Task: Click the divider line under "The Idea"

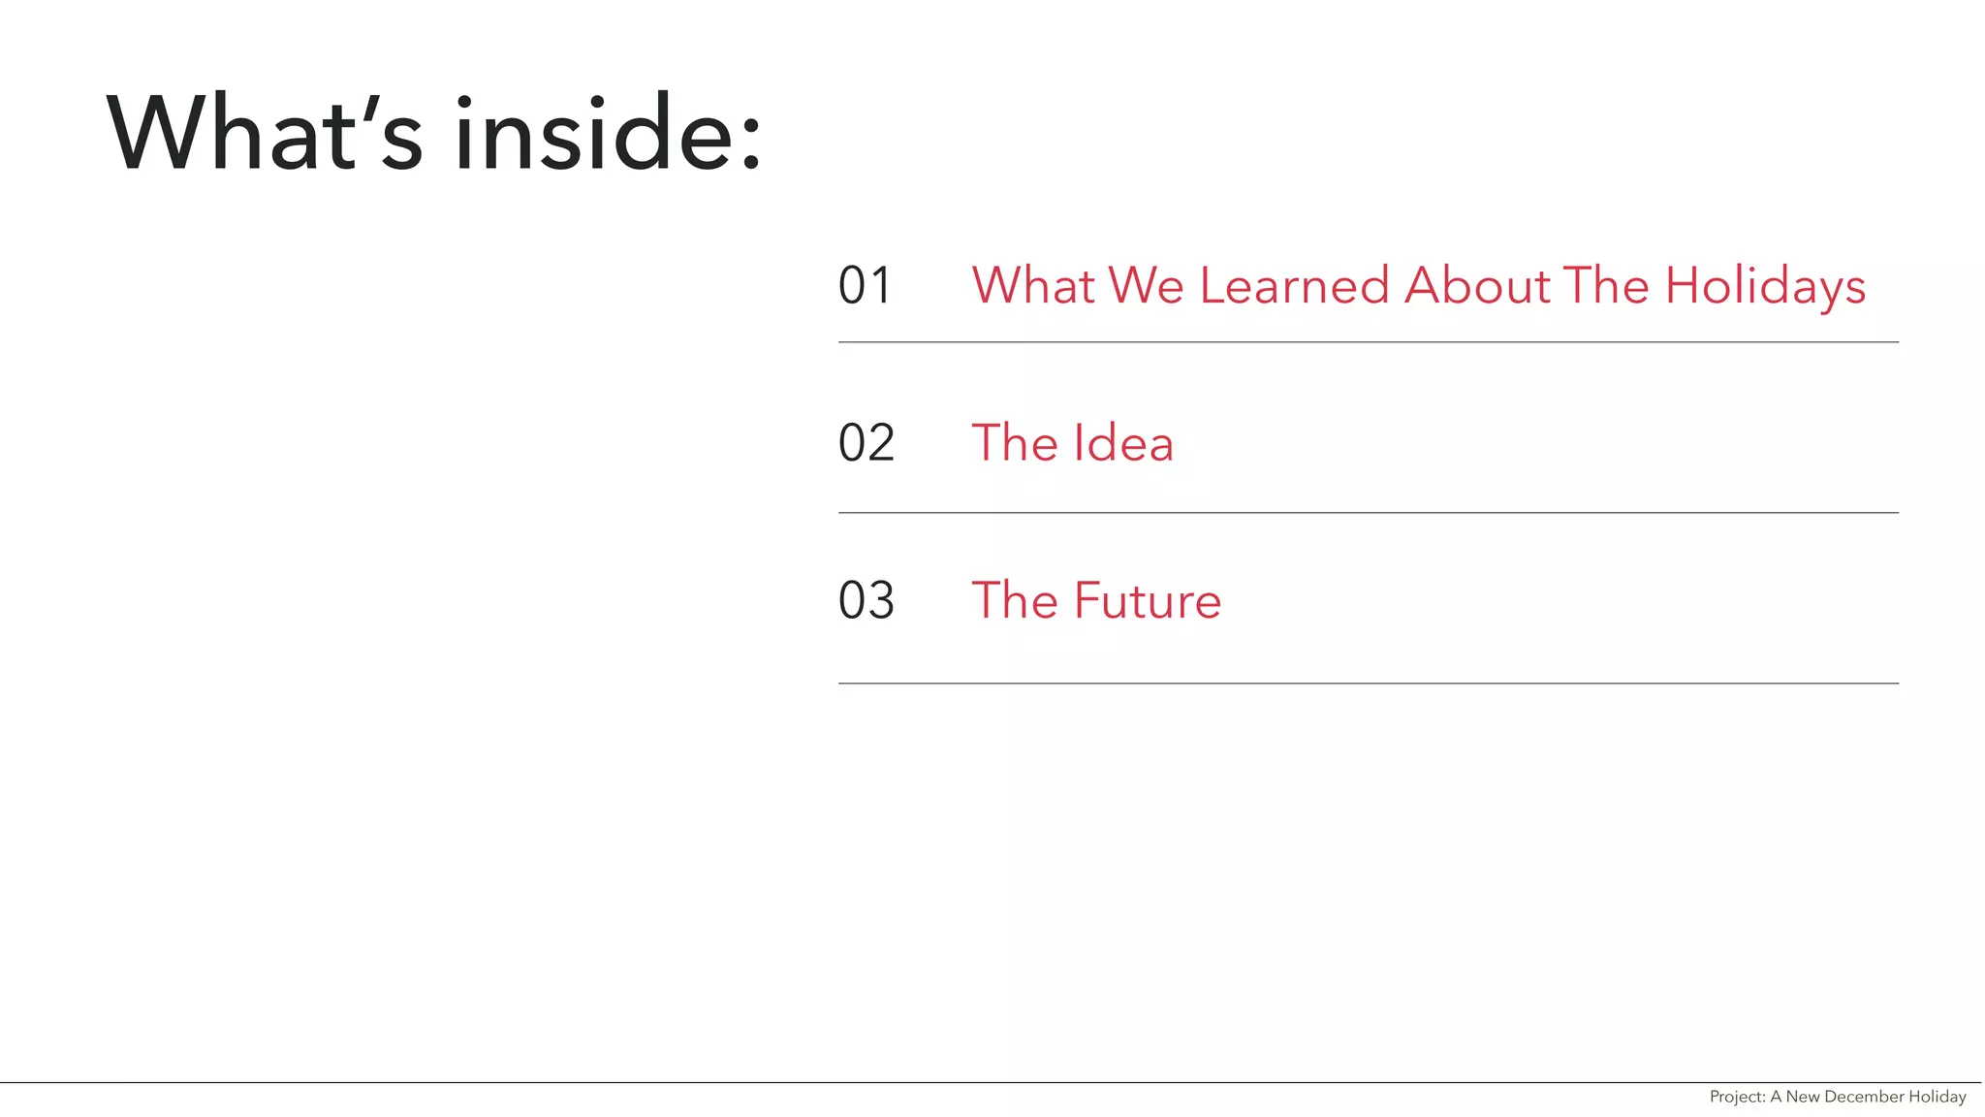Action: (1368, 513)
